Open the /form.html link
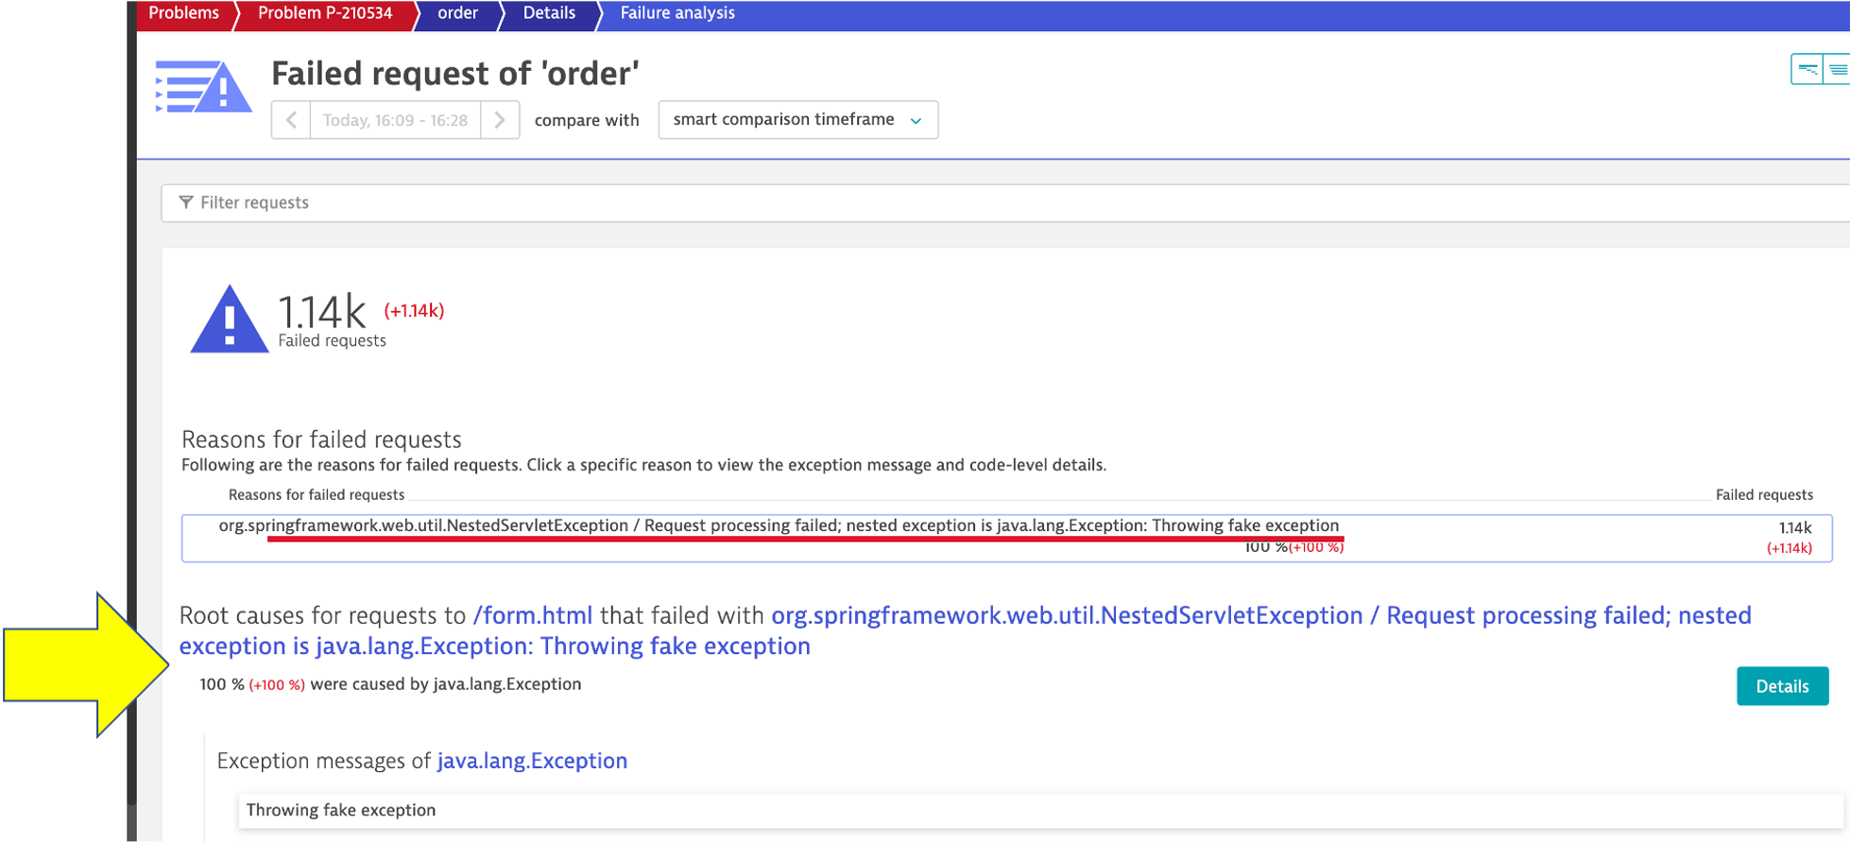Image resolution: width=1850 pixels, height=842 pixels. tap(532, 615)
